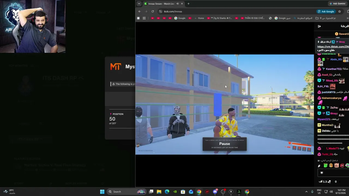Expand the tab search dropdown
Viewport: 349px width, 196px height.
(x=139, y=4)
